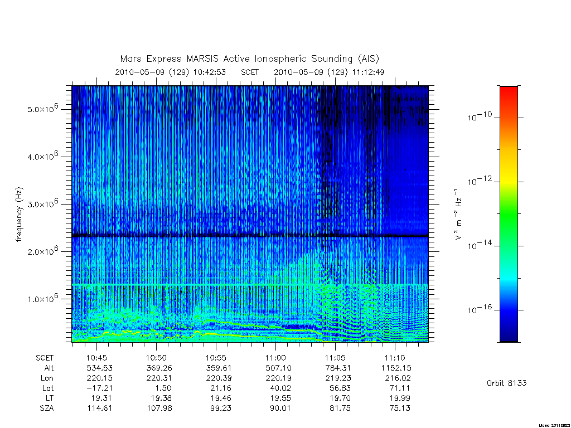This screenshot has height=428, width=571.
Task: Click the 10:55 time tick label
Action: point(216,358)
